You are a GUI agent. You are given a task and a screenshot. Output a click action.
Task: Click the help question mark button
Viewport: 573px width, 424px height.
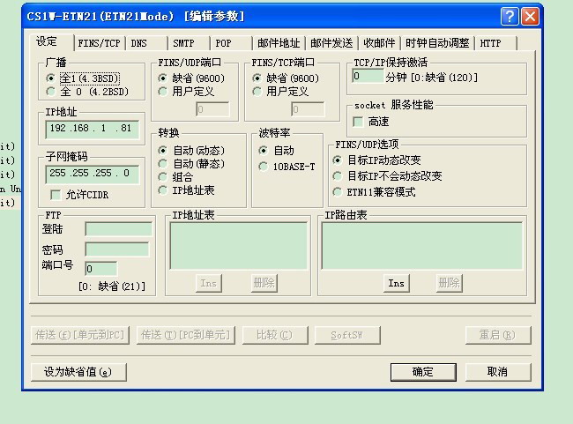(x=510, y=17)
